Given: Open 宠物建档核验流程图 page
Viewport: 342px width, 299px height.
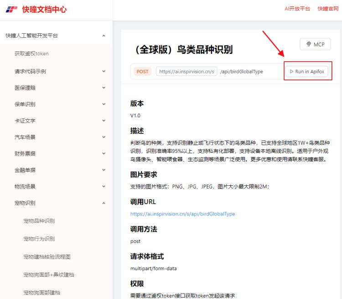Looking at the screenshot, I should pyautogui.click(x=47, y=257).
